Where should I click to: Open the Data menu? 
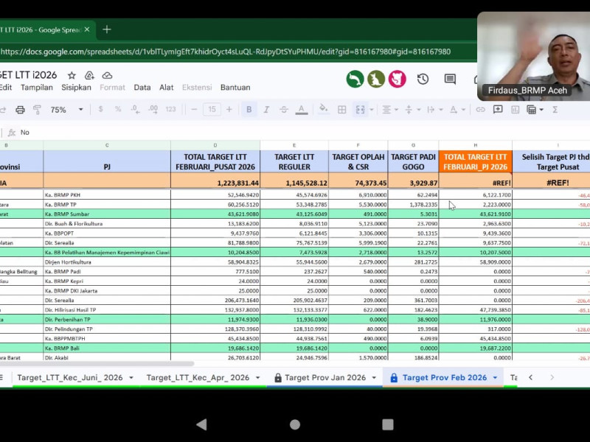[142, 87]
